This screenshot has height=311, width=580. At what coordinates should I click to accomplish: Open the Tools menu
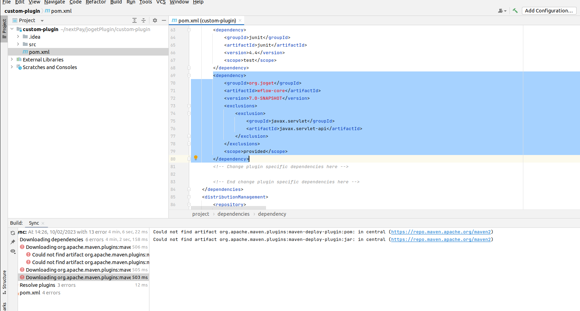[x=146, y=2]
